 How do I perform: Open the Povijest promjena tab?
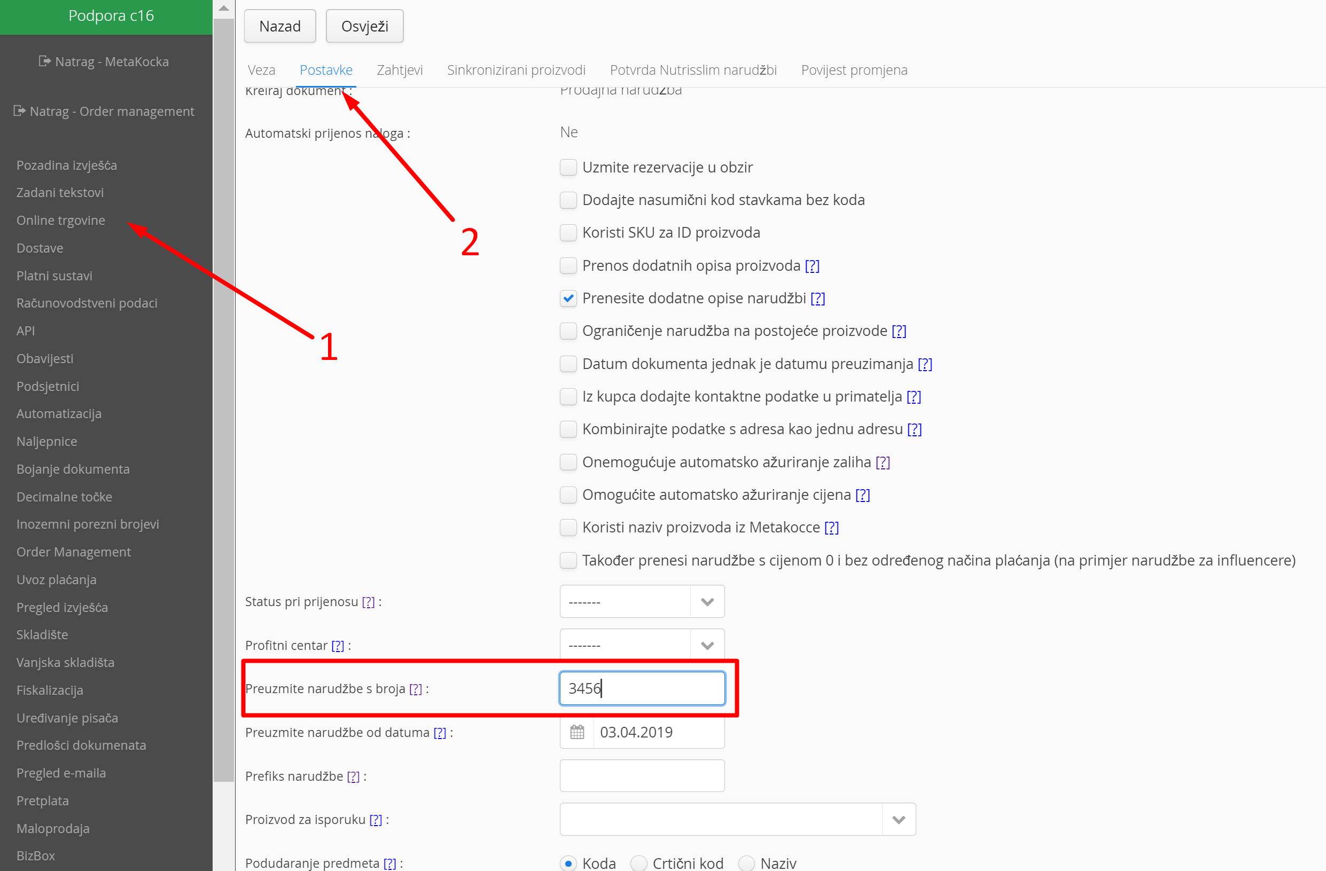[x=854, y=70]
